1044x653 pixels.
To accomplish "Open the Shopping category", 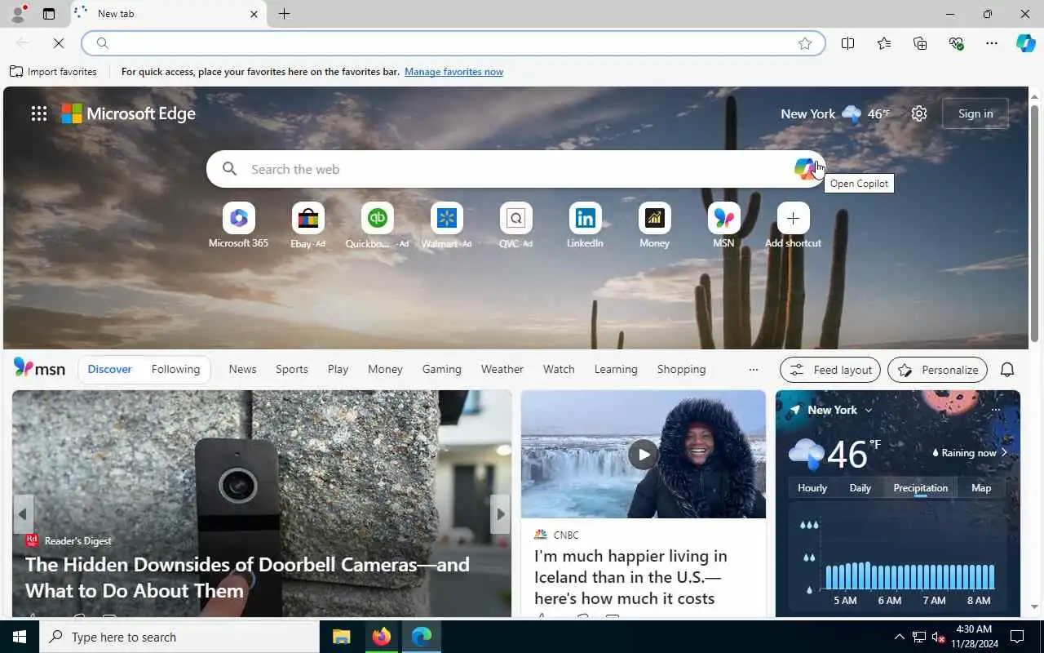I will [681, 369].
